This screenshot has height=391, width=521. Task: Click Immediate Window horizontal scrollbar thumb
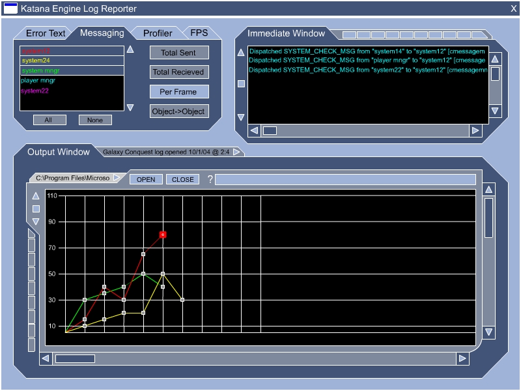click(270, 131)
